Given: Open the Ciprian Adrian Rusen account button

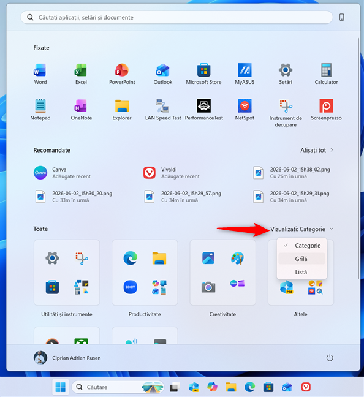Looking at the screenshot, I should pyautogui.click(x=67, y=358).
